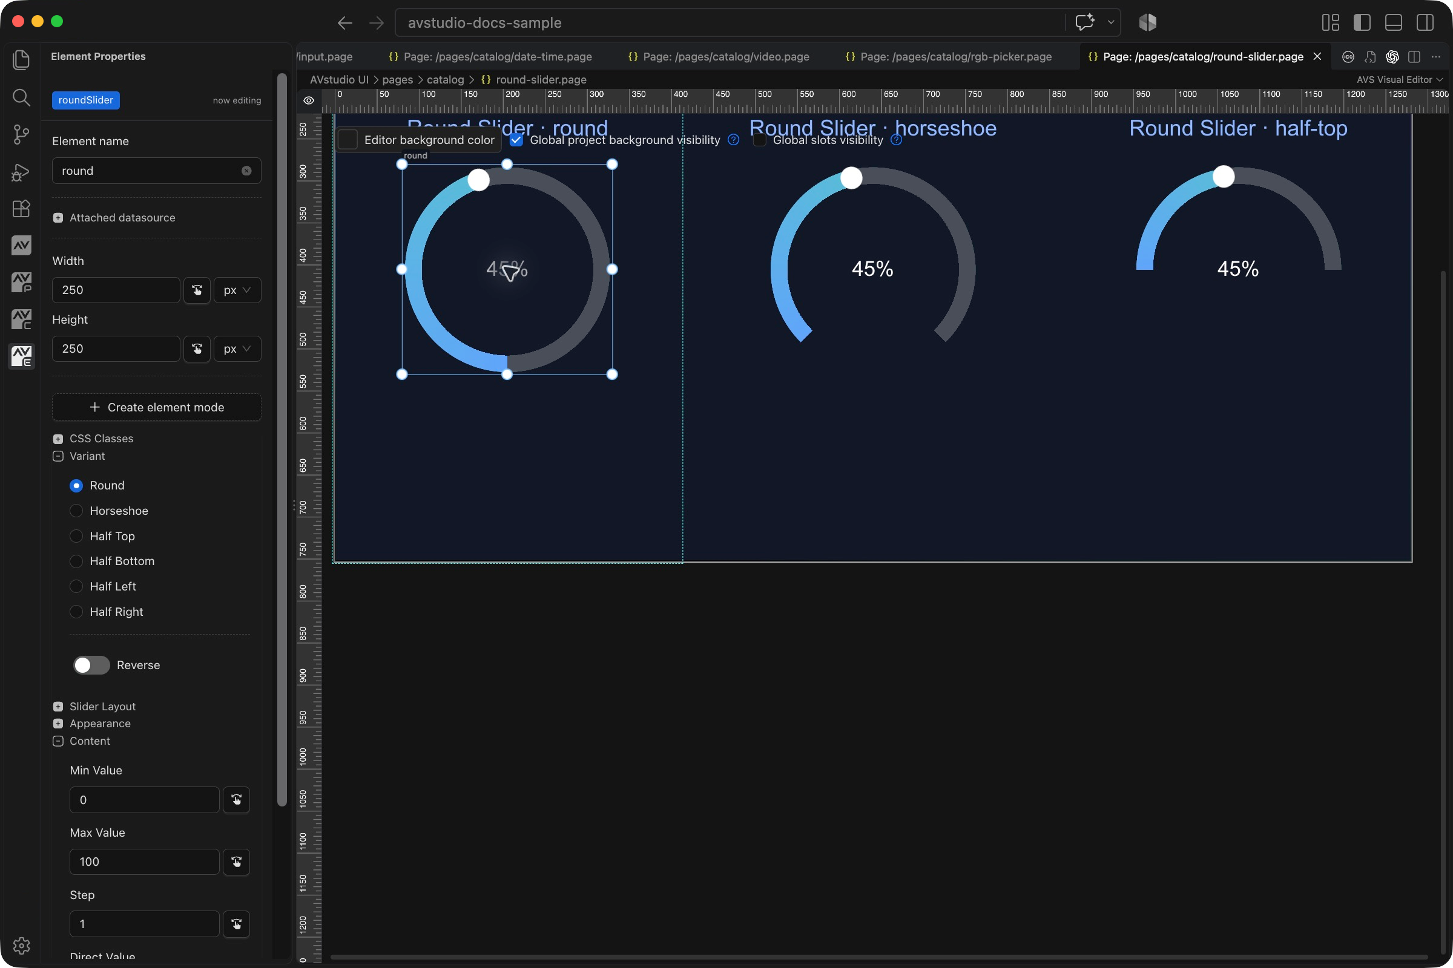Open the AV logo panel without letter

(x=21, y=246)
